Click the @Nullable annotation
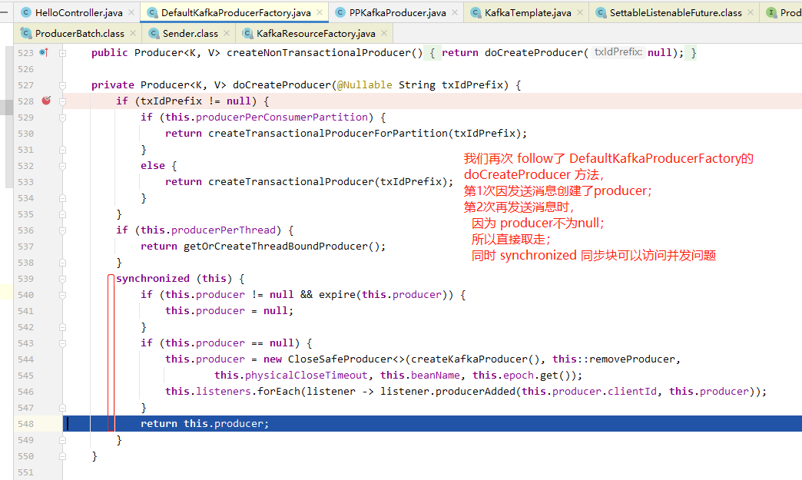802x480 pixels. [x=365, y=84]
